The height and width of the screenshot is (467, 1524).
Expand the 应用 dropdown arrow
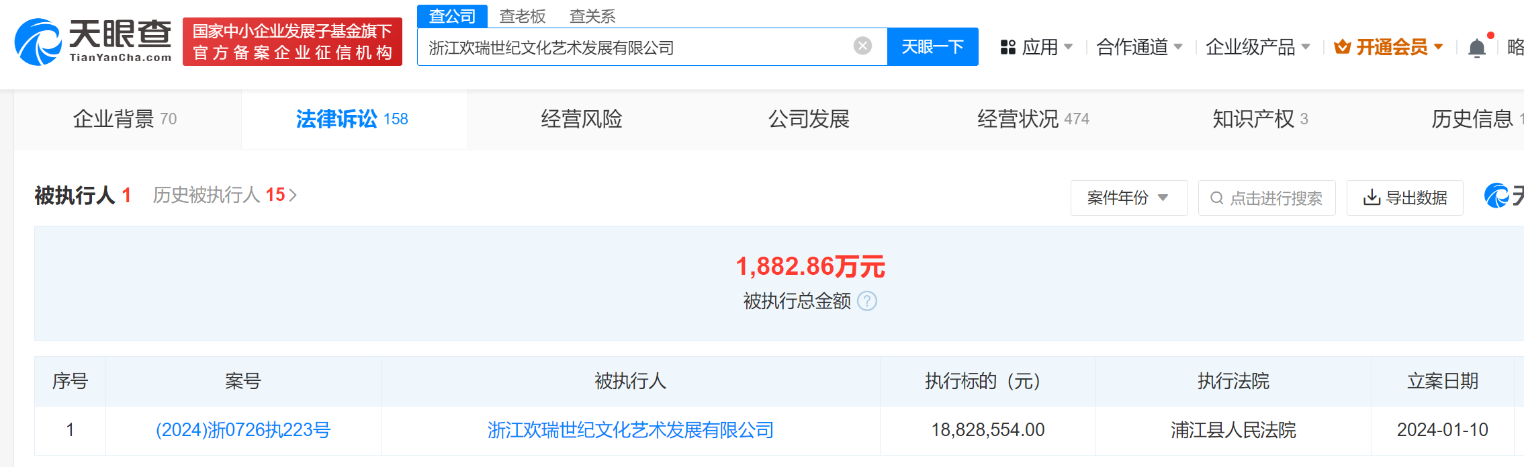coord(1068,47)
